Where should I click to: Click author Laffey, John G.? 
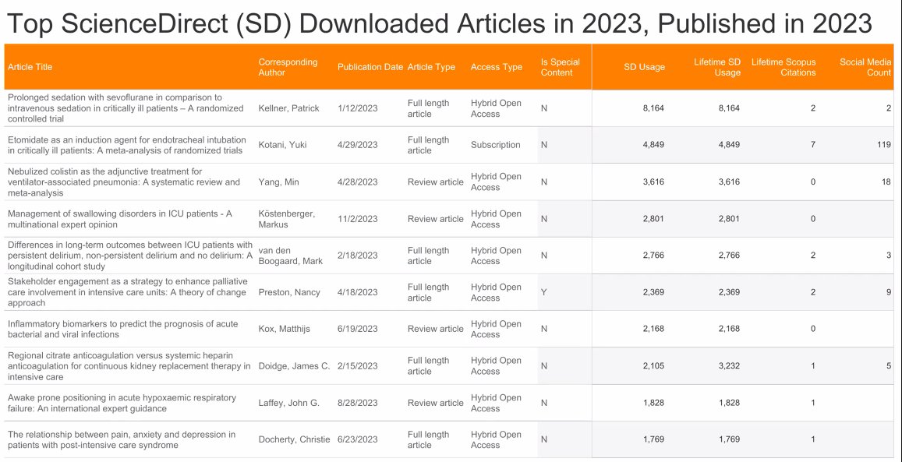287,403
